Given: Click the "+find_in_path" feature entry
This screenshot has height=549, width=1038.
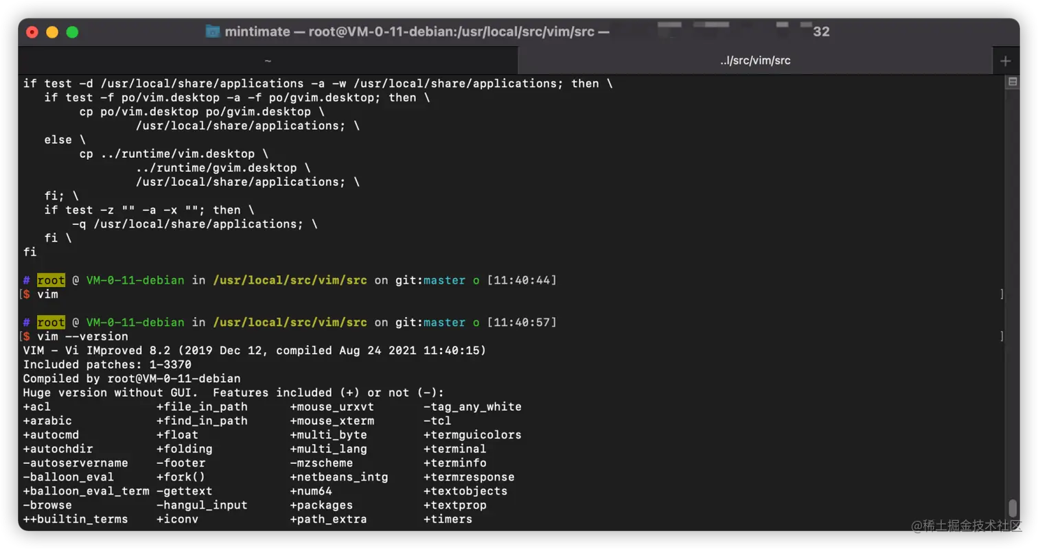Looking at the screenshot, I should point(202,421).
